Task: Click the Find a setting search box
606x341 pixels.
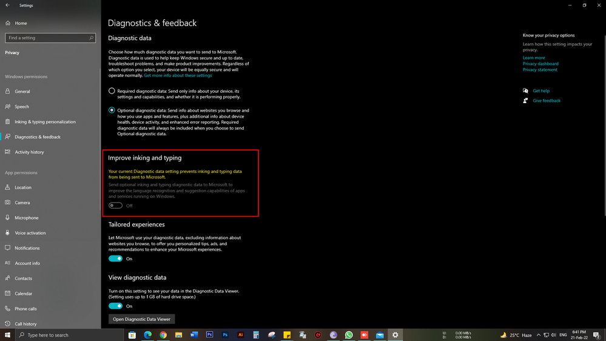Action: [x=50, y=38]
